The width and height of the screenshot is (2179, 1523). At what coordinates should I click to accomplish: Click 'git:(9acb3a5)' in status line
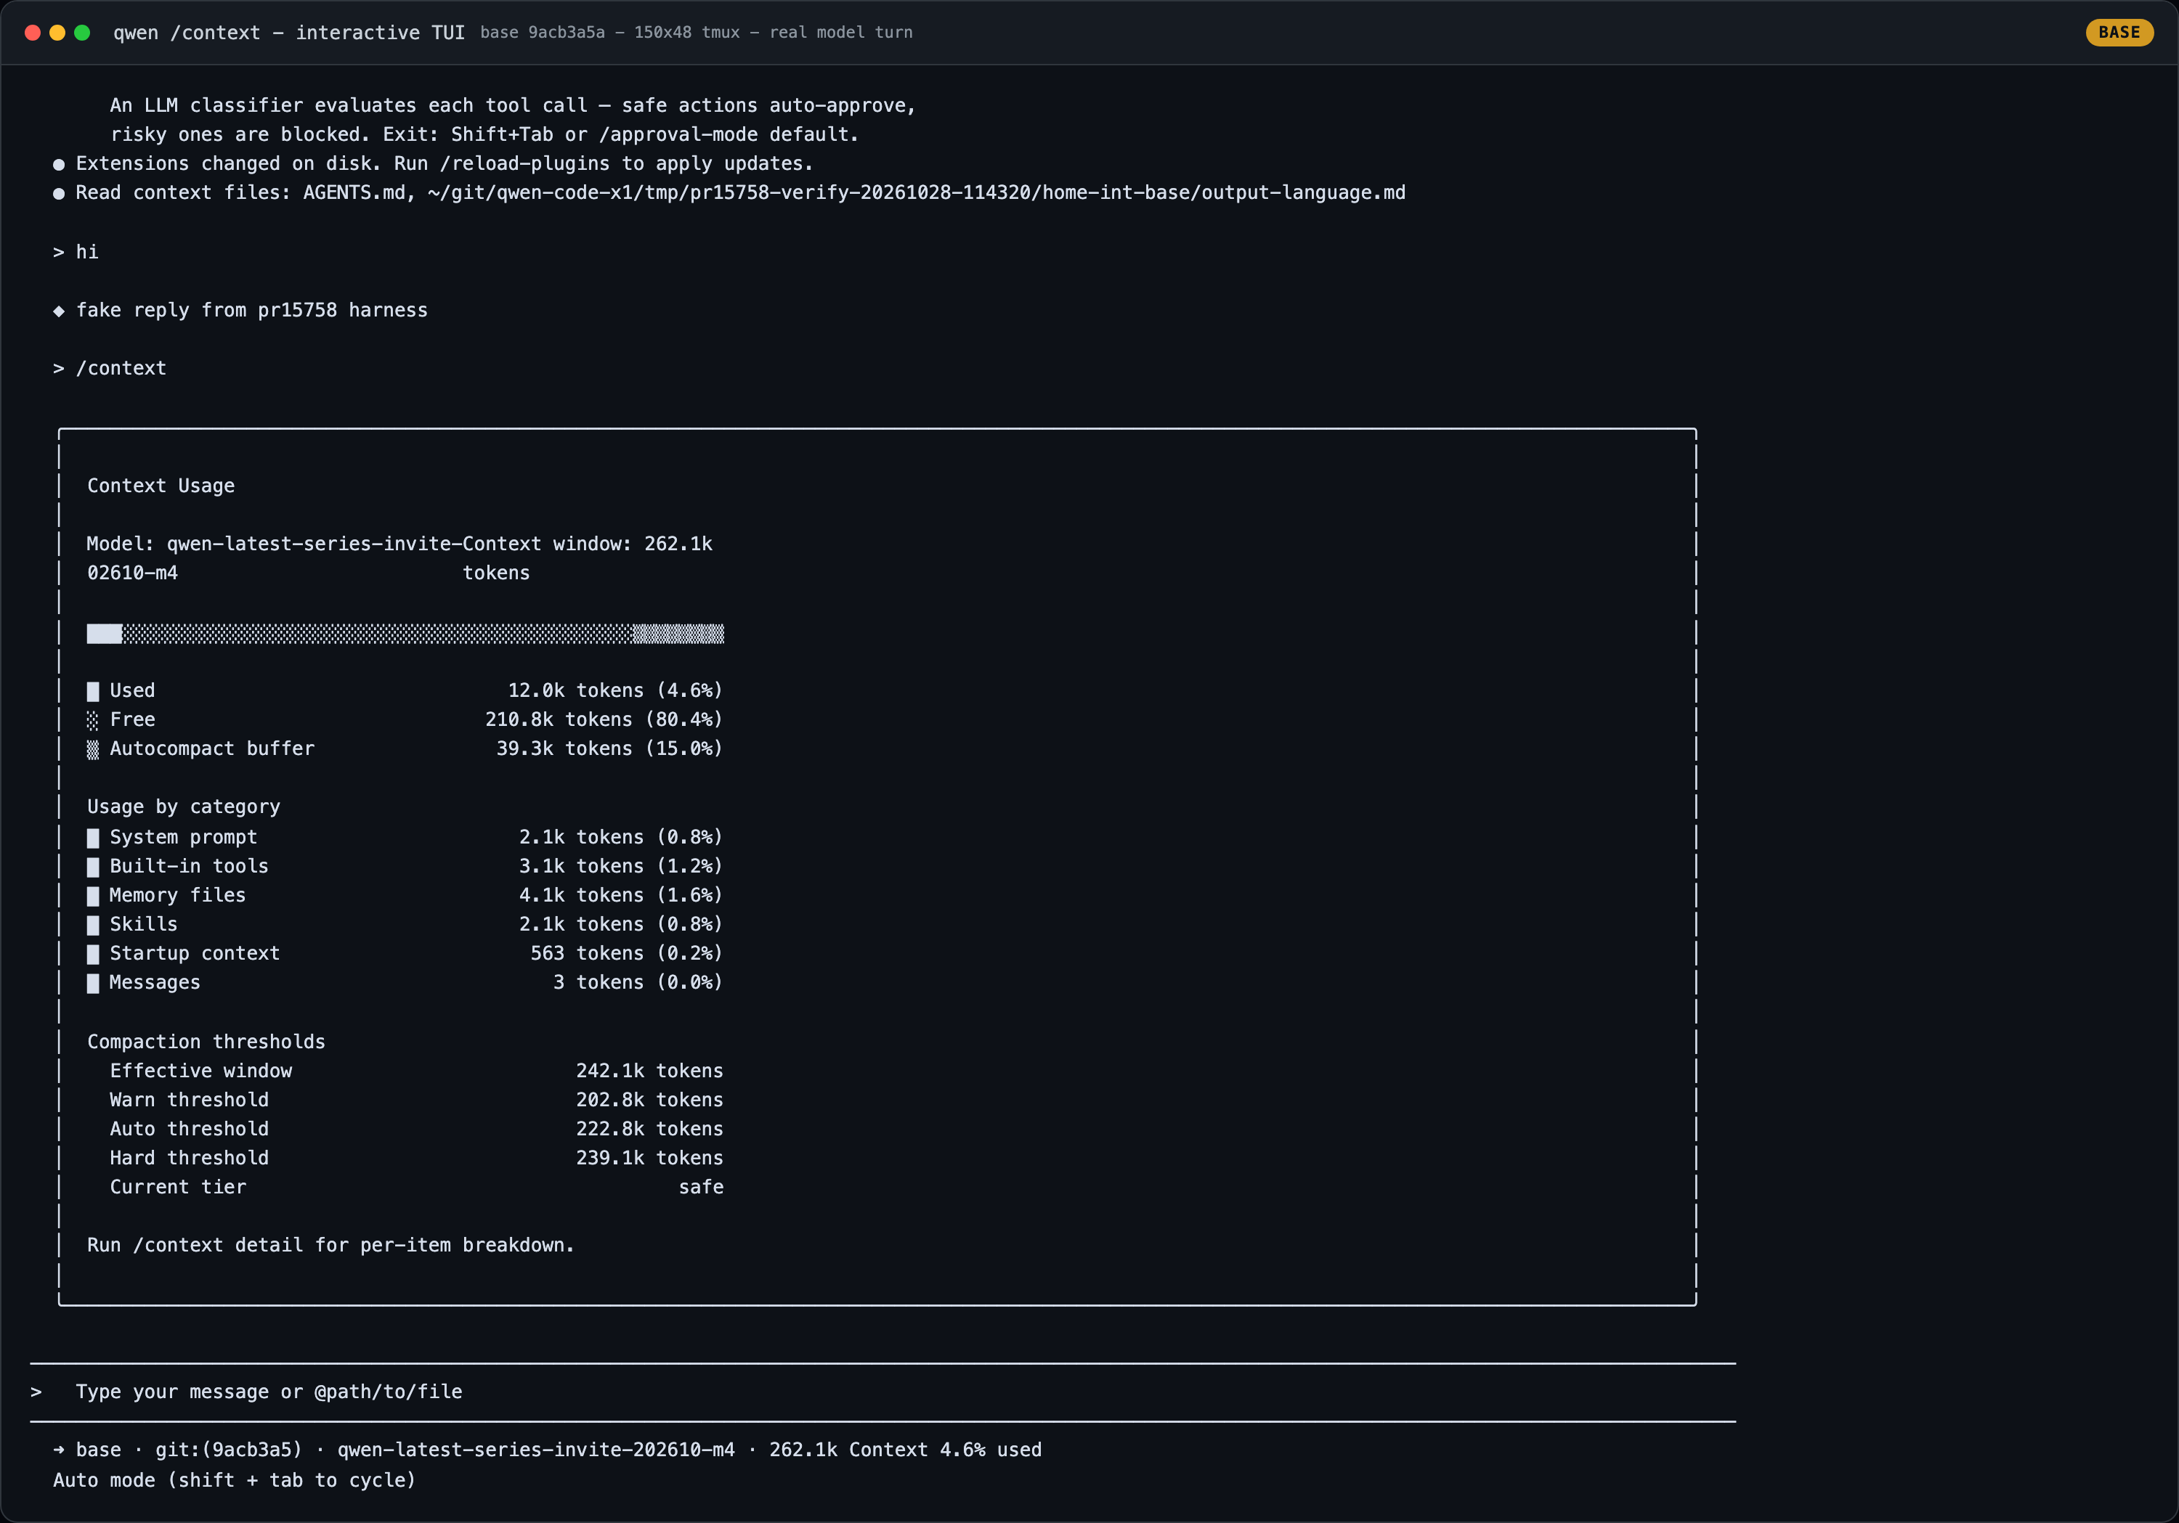tap(229, 1450)
